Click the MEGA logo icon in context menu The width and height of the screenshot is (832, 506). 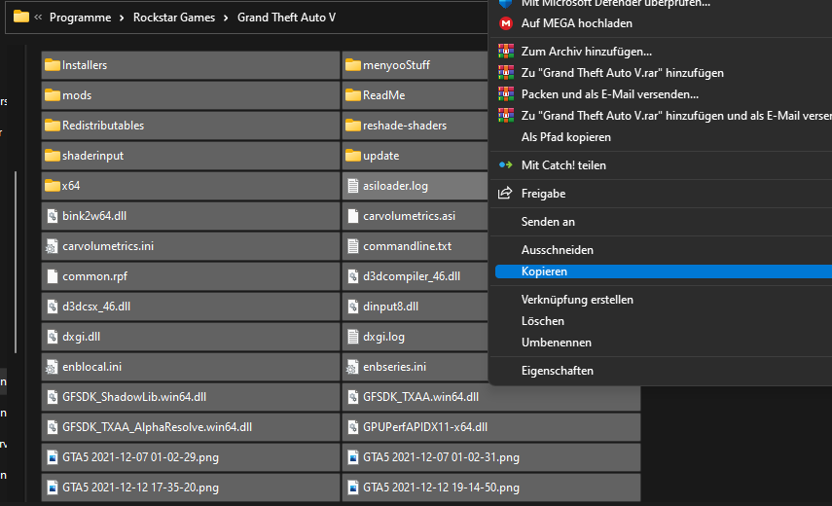[506, 23]
